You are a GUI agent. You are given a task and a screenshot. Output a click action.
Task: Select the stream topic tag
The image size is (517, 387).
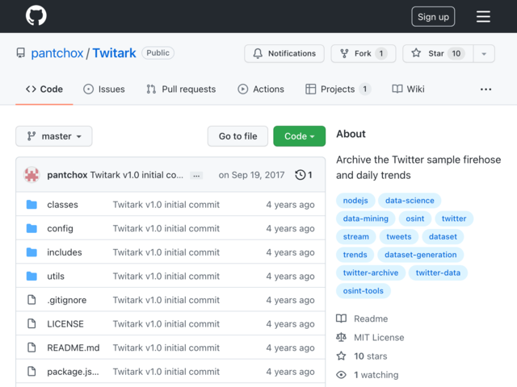tap(355, 236)
